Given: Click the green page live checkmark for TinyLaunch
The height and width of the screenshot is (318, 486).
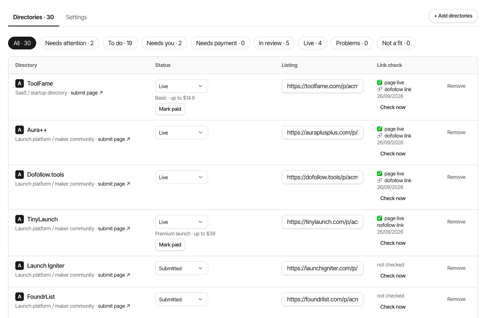Looking at the screenshot, I should 379,218.
